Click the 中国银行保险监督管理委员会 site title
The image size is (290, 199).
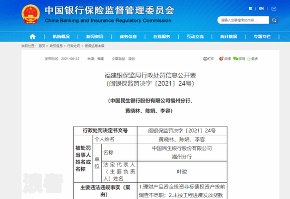pyautogui.click(x=110, y=10)
